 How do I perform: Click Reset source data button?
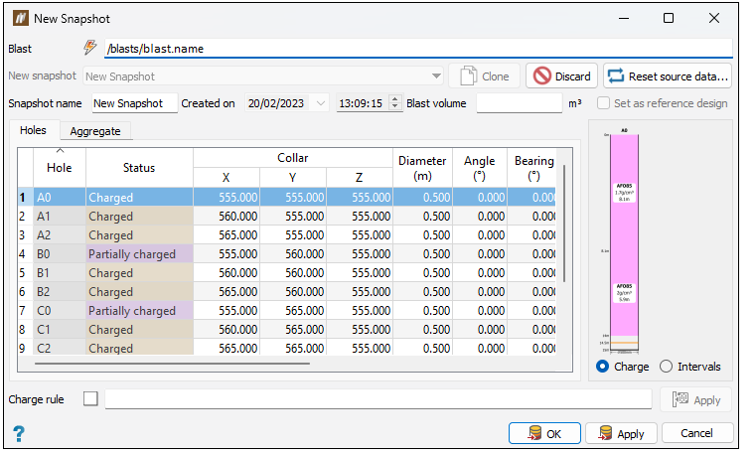pos(668,76)
